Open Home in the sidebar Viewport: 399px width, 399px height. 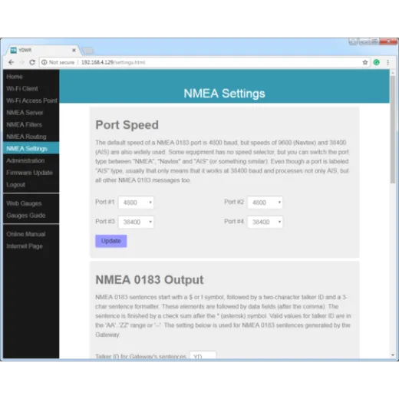pos(15,77)
